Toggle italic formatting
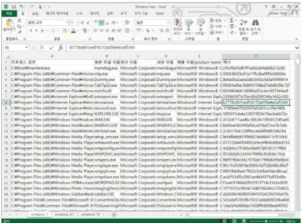 click(36, 31)
